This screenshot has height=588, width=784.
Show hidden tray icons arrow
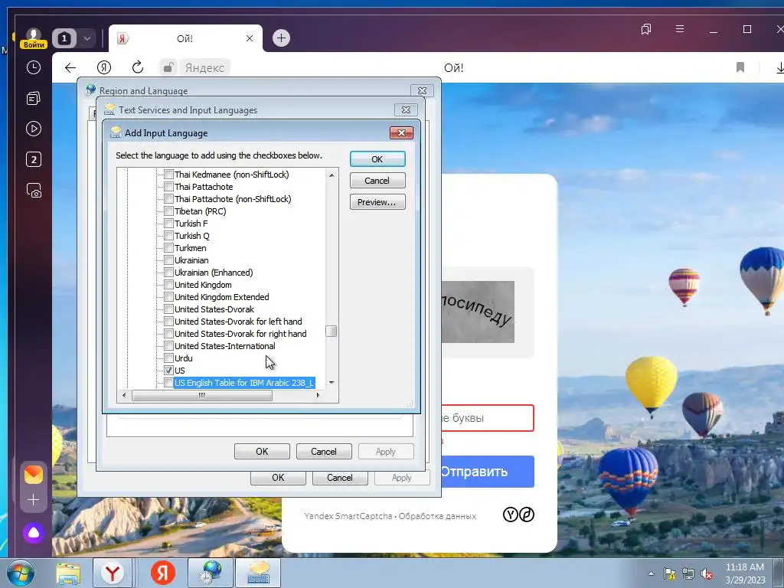click(651, 573)
